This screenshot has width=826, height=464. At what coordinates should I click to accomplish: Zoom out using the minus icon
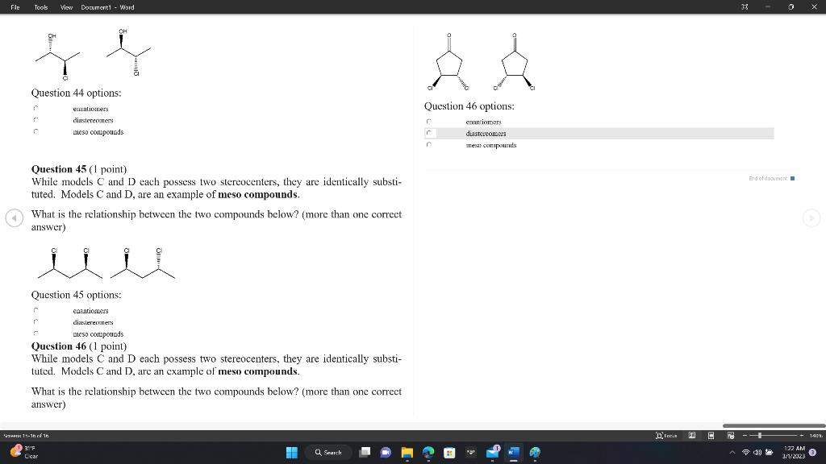(x=745, y=435)
